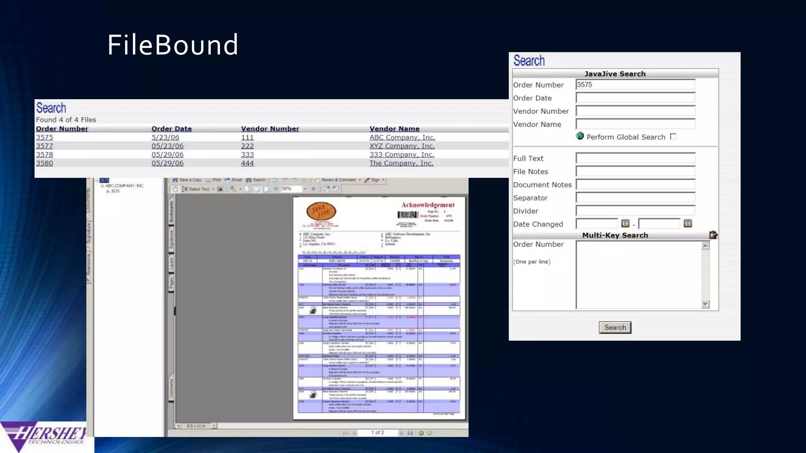Select the Hand tool in PDF toolbar

point(175,189)
